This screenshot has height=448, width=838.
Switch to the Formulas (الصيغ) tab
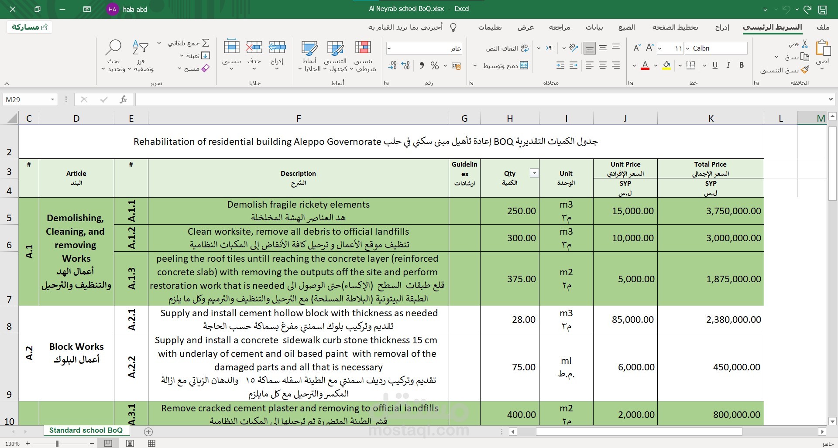[627, 27]
